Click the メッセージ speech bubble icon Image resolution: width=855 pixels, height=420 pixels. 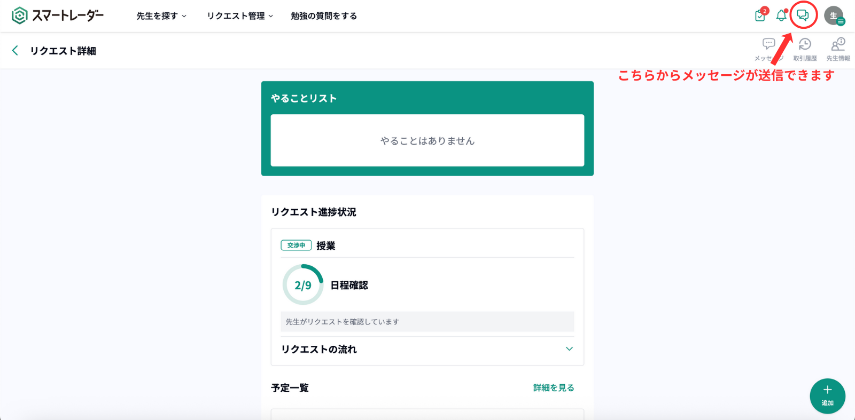coord(768,45)
